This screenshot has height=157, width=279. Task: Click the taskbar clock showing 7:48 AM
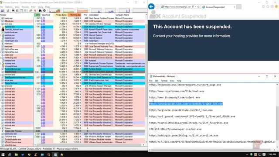coord(272,154)
